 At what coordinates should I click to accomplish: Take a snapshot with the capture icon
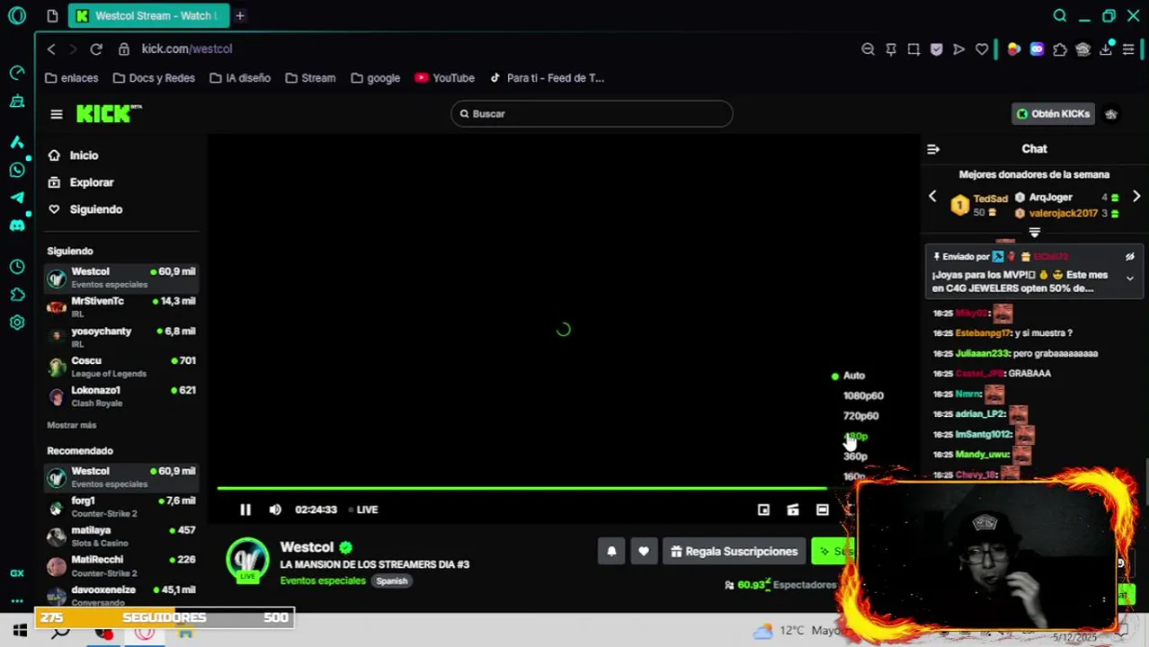click(913, 49)
